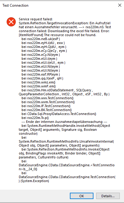The height and width of the screenshot is (203, 124).
Task: Click the '[itemNotFound] The resource could not be found' line
Action: click(57, 35)
